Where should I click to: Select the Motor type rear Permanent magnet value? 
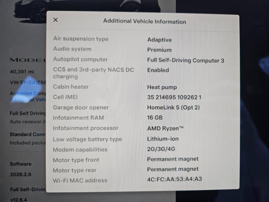pyautogui.click(x=173, y=169)
